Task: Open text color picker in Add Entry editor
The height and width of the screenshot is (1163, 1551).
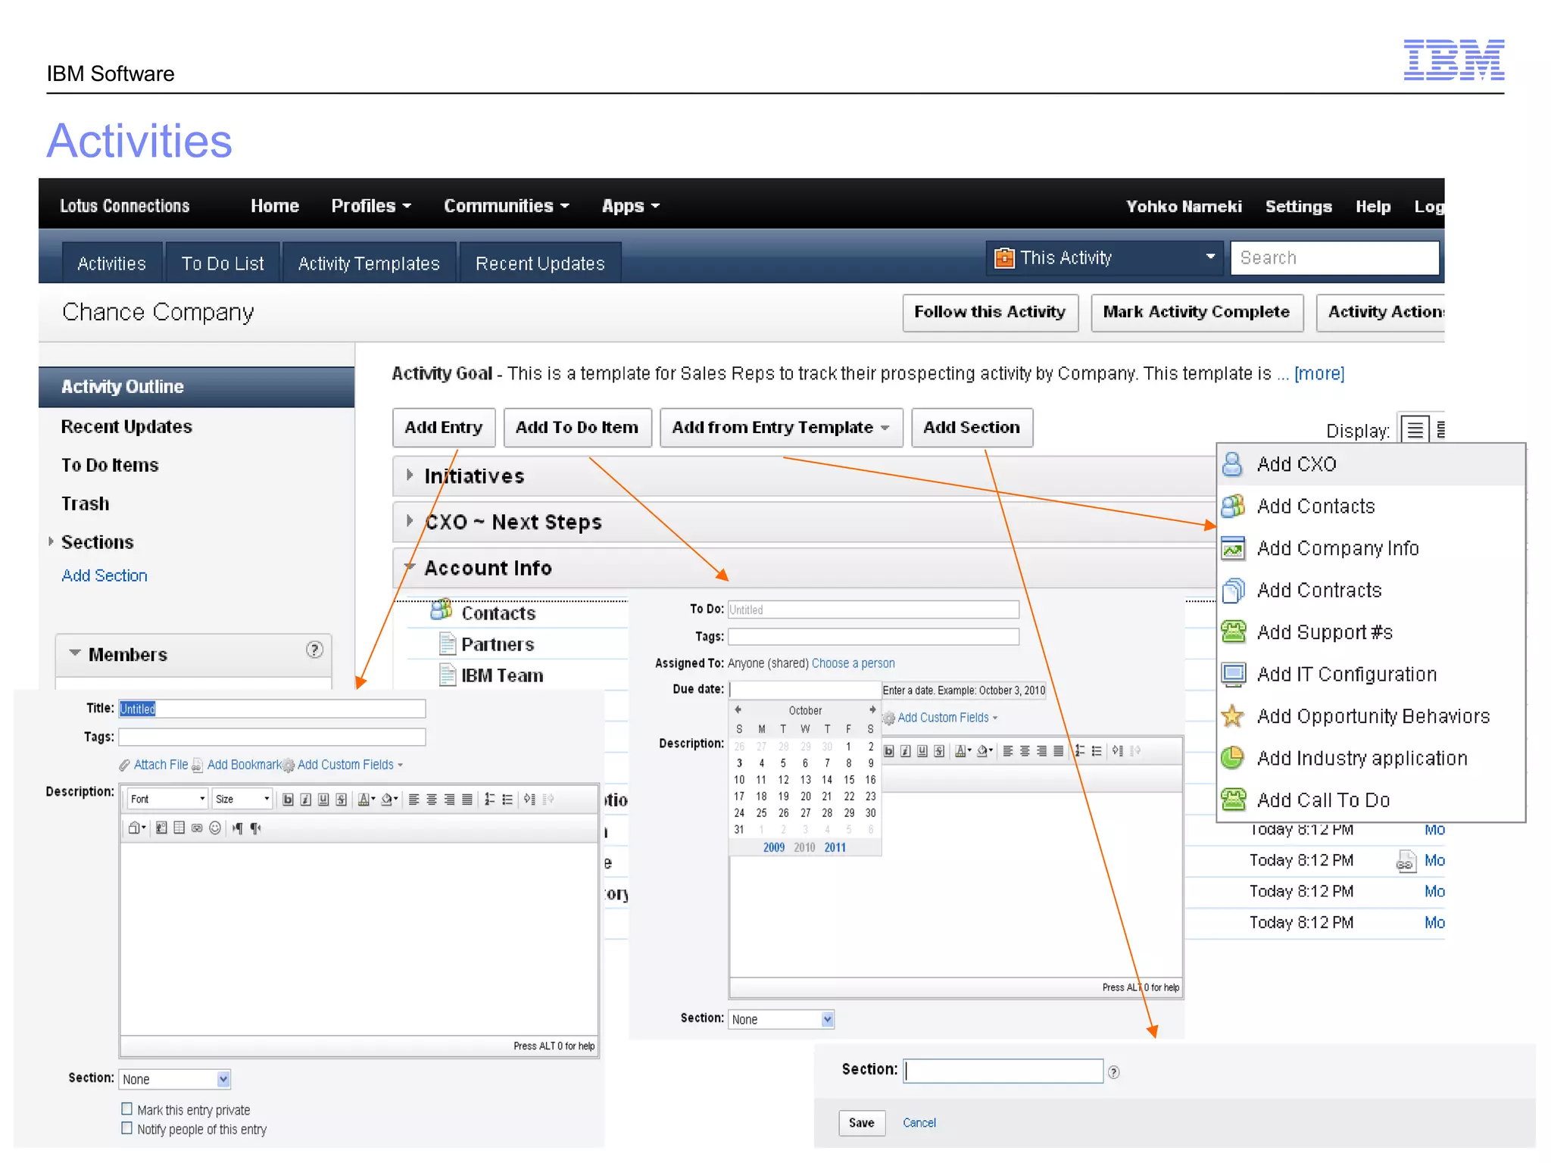Action: tap(366, 800)
